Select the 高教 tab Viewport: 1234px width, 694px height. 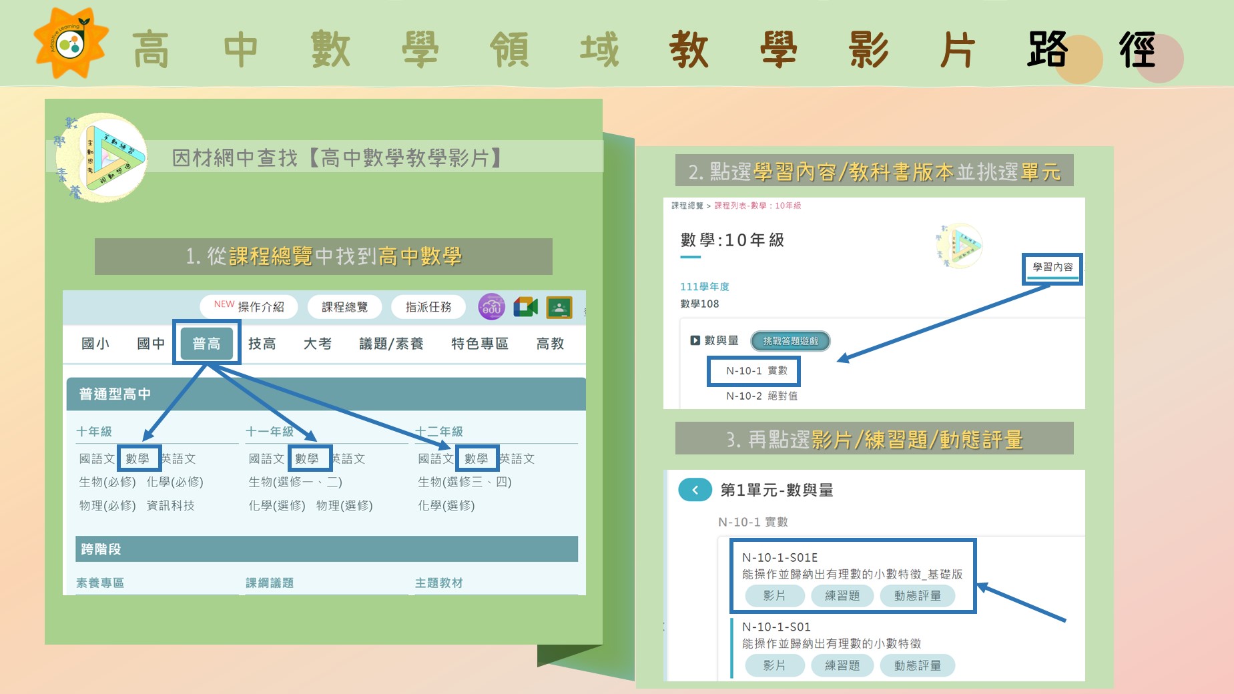(551, 344)
